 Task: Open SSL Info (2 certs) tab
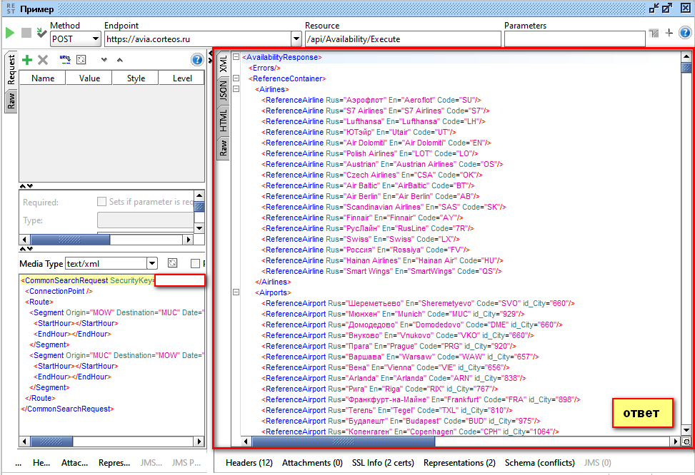click(383, 463)
